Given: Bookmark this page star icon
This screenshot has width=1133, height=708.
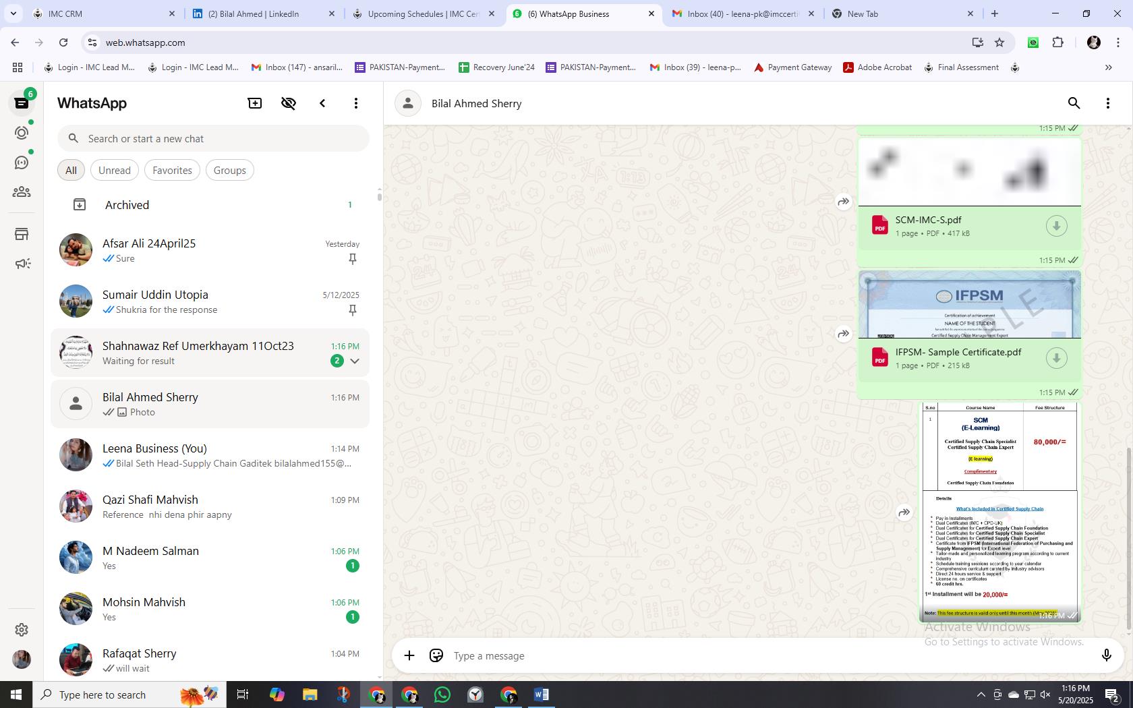Looking at the screenshot, I should tap(999, 42).
